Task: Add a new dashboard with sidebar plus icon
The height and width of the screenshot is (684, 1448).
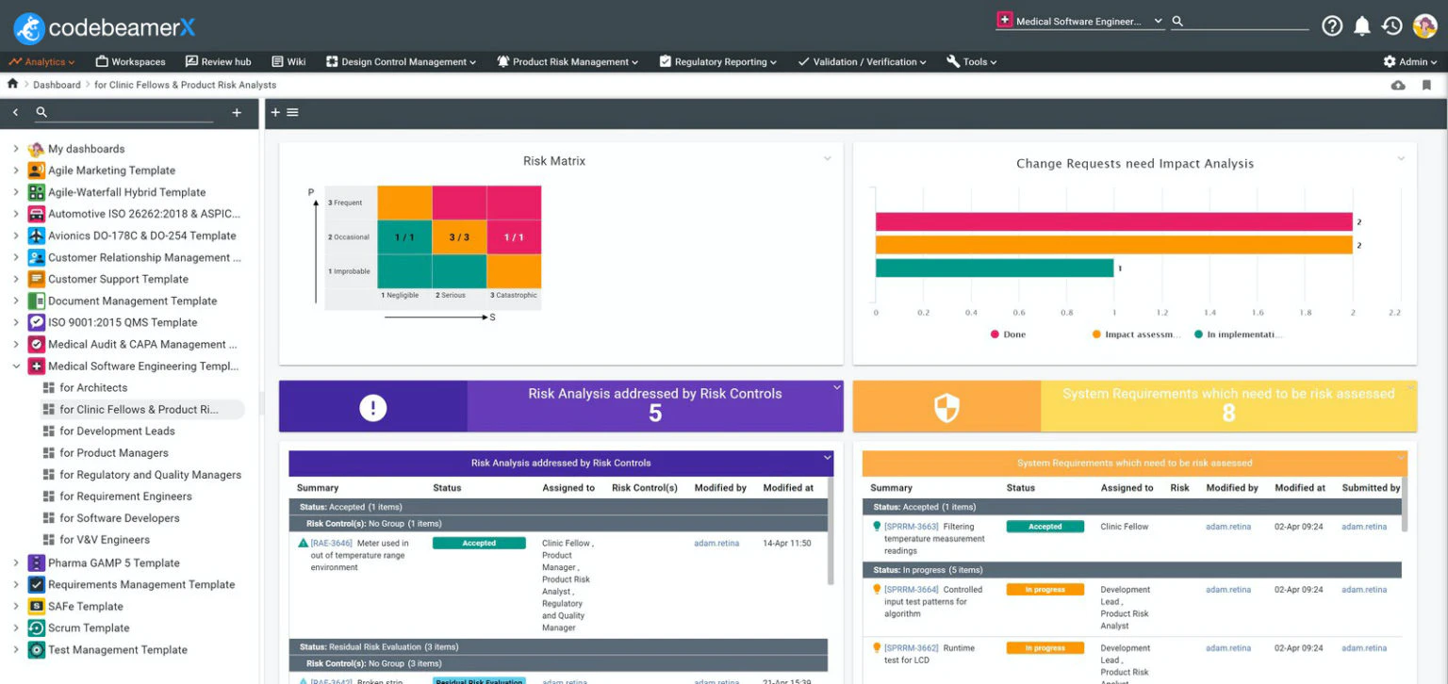Action: (237, 113)
